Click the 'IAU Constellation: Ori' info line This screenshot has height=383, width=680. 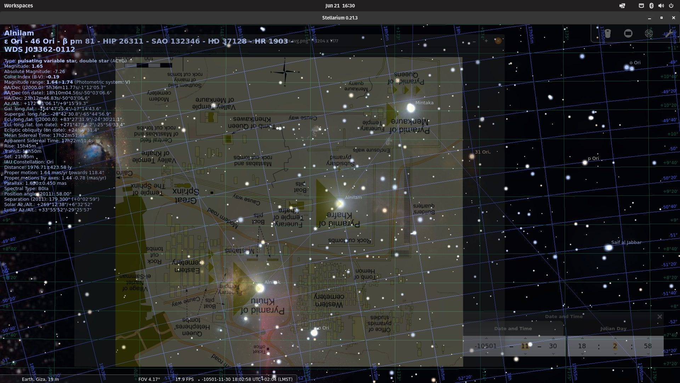pyautogui.click(x=29, y=162)
